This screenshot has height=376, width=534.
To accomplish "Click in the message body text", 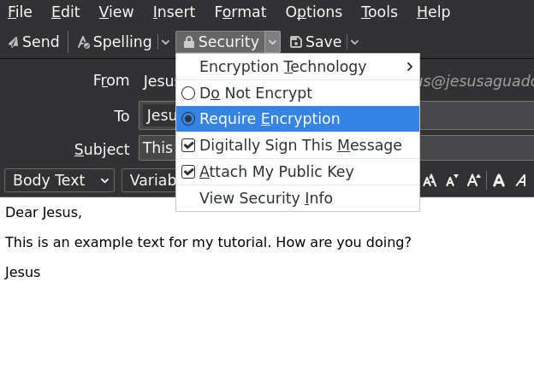I will click(x=208, y=242).
